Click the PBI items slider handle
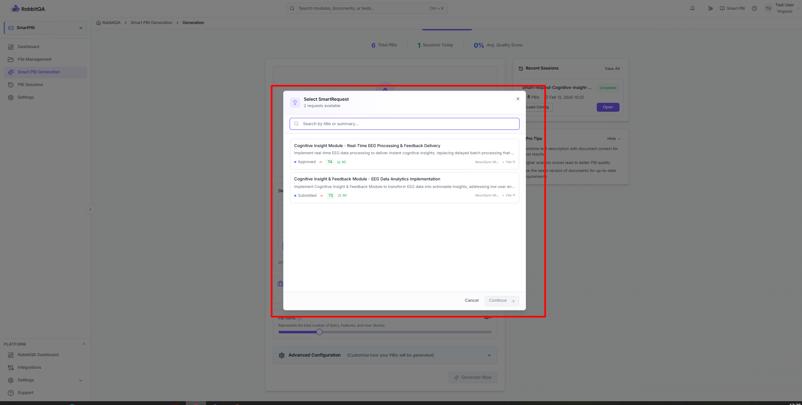 point(319,332)
